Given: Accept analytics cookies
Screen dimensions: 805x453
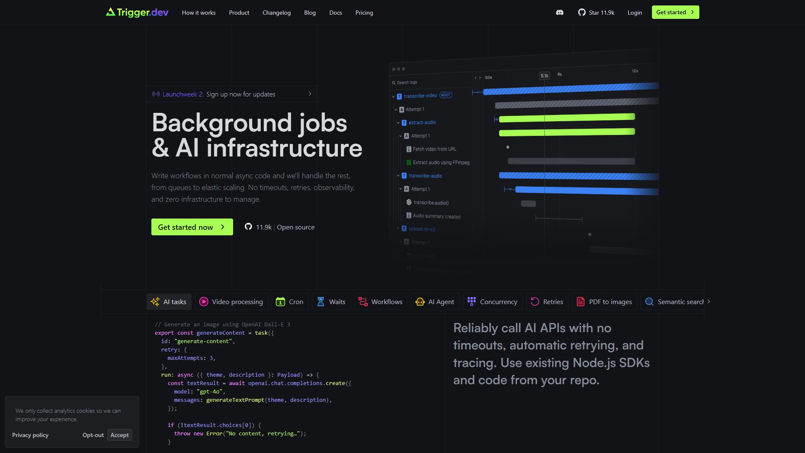Looking at the screenshot, I should tap(119, 435).
